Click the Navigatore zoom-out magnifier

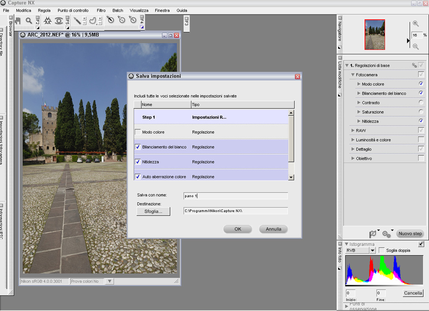tap(416, 47)
